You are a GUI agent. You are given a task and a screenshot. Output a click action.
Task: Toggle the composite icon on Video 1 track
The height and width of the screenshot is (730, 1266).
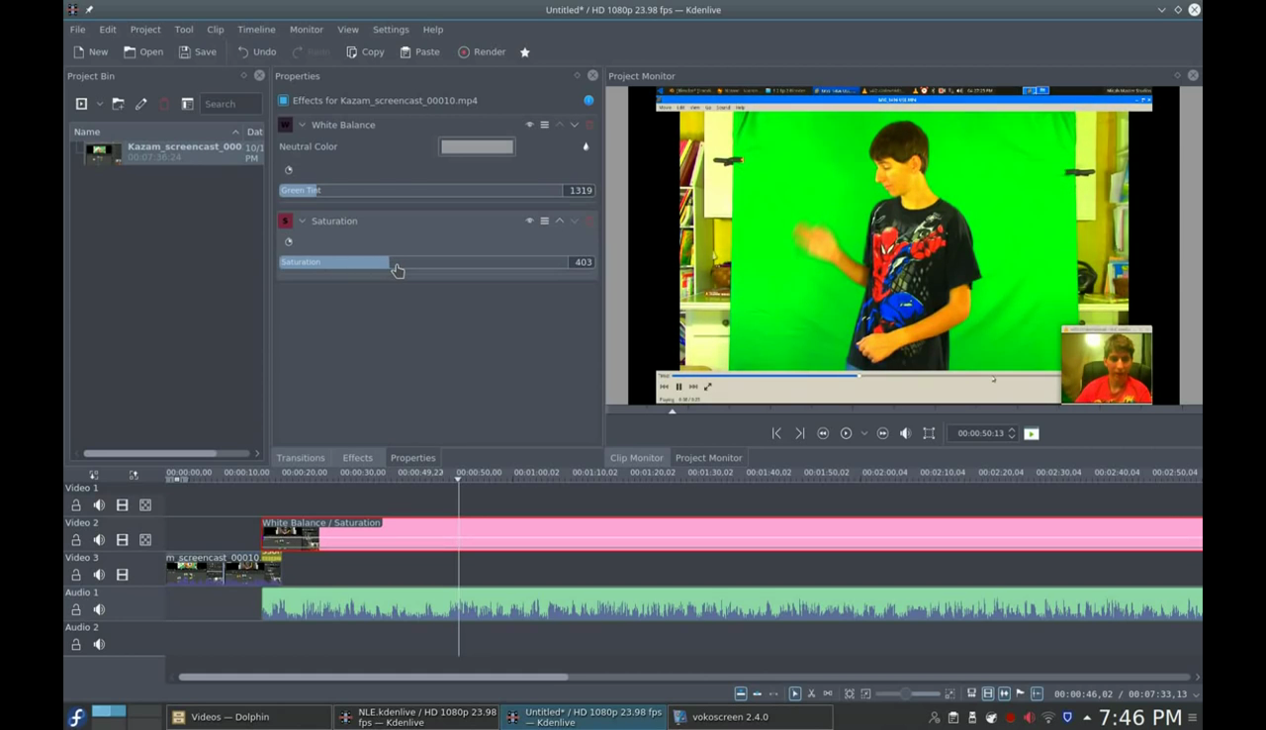(x=145, y=505)
